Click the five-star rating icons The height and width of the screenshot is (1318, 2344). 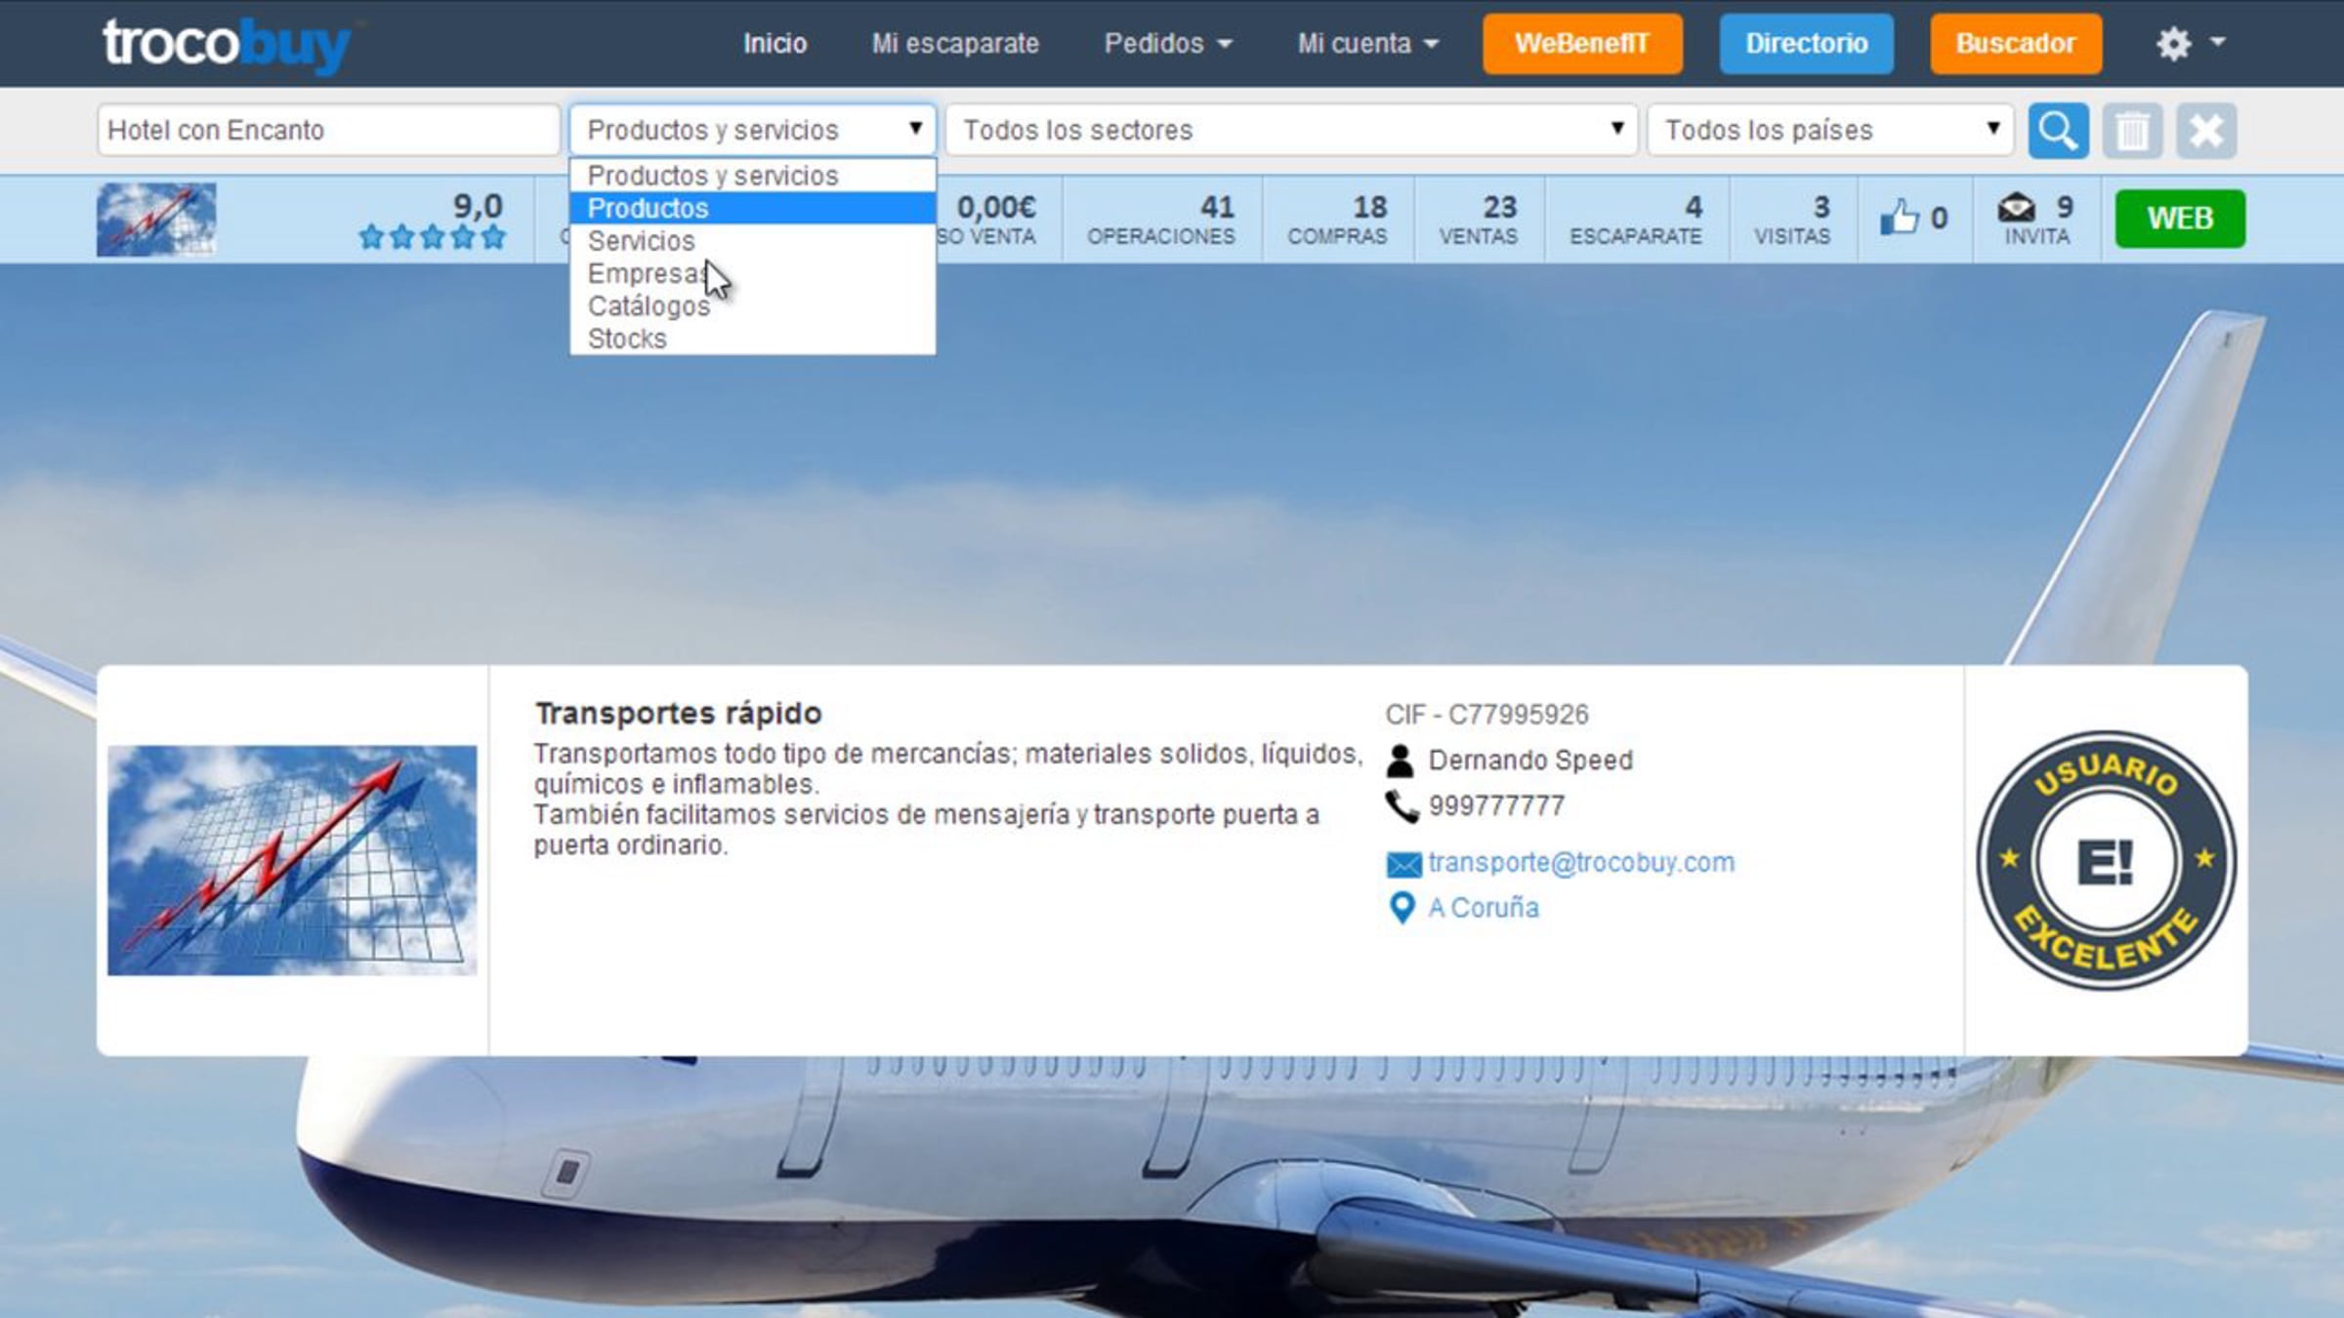click(432, 237)
